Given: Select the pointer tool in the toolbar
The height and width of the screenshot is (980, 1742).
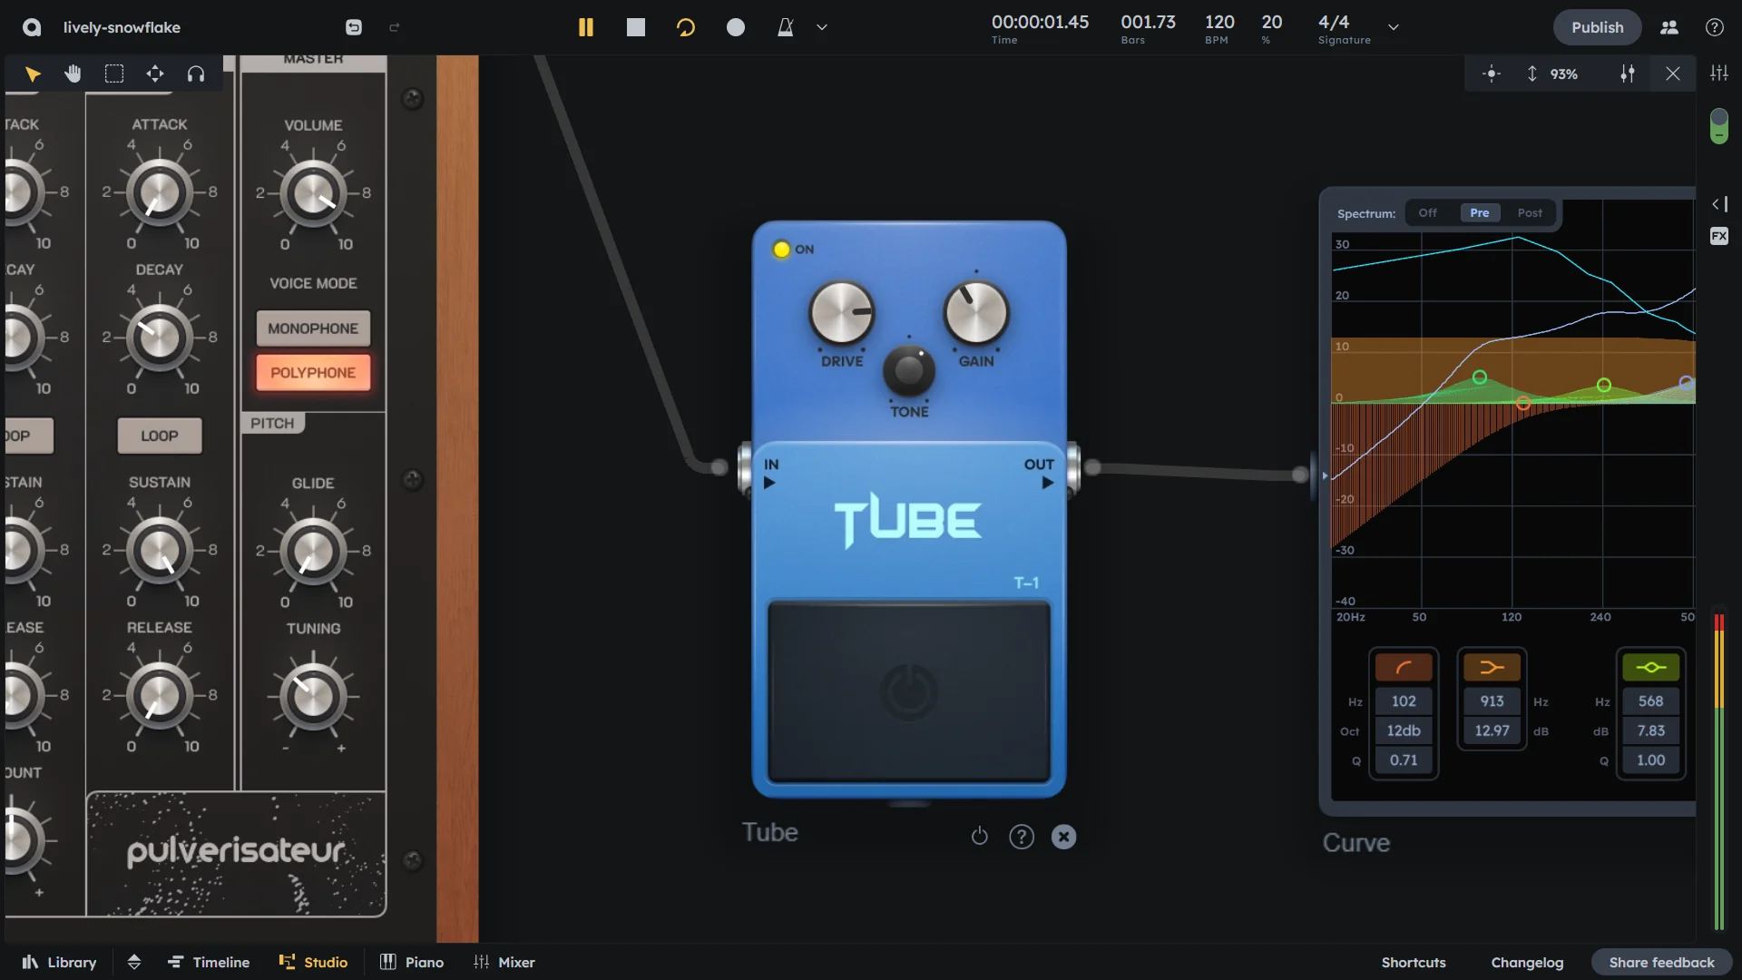Looking at the screenshot, I should pos(33,73).
